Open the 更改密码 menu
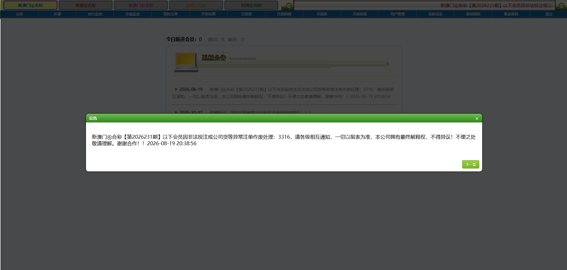 pyautogui.click(x=511, y=14)
